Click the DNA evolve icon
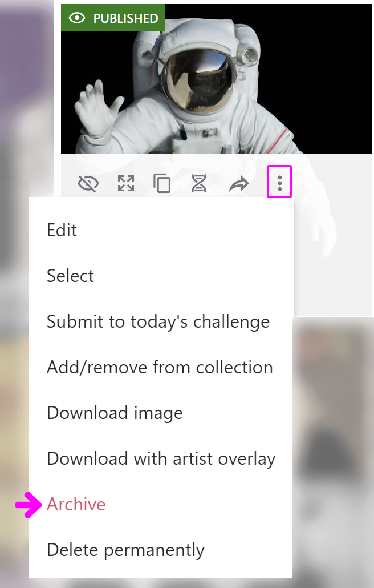Screen dimensions: 374x588 199,183
